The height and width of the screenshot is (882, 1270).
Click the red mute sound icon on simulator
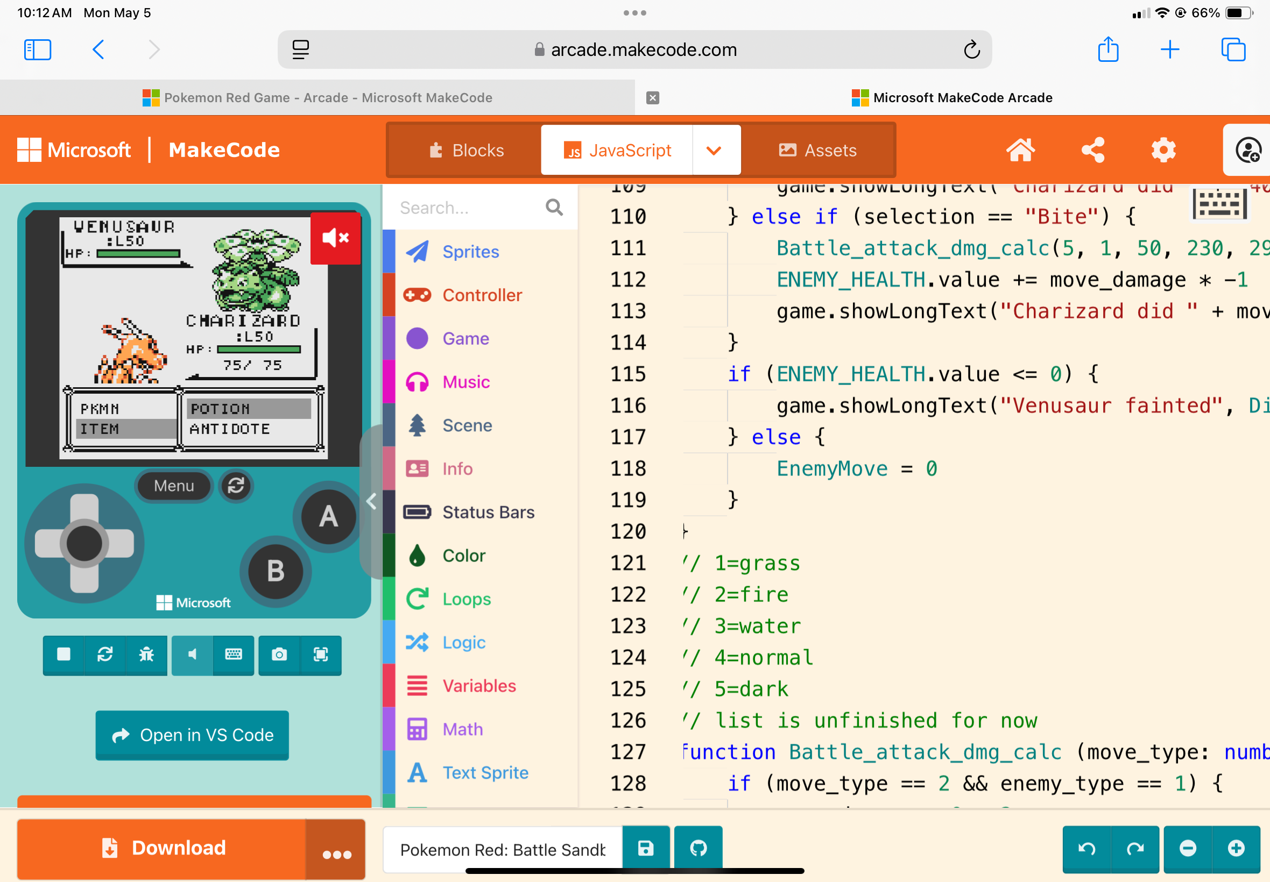(x=335, y=239)
